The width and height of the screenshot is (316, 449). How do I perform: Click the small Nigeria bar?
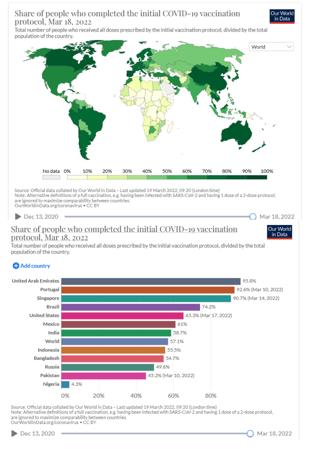tap(65, 384)
